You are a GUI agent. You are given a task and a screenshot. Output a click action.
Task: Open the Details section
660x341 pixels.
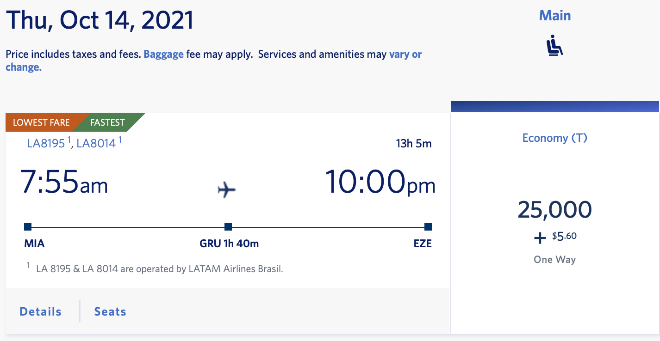click(x=40, y=311)
